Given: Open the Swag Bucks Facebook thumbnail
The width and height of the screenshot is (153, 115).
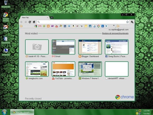Looking at the screenshot, I should pos(117,47).
